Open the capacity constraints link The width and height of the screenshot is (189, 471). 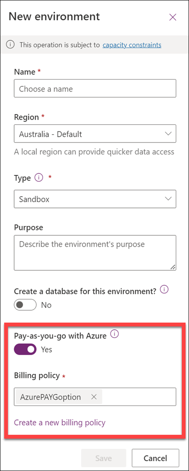coord(132,45)
